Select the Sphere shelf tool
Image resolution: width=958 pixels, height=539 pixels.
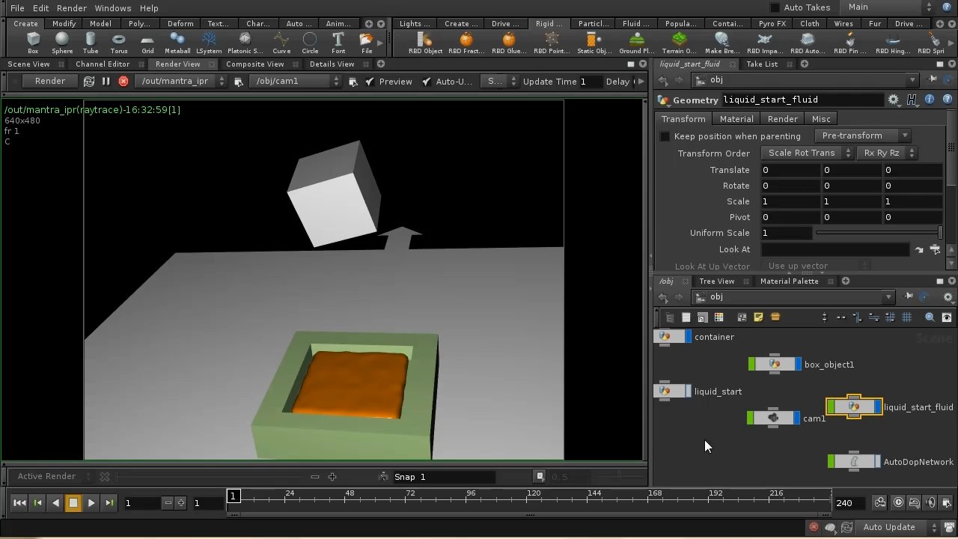[x=62, y=43]
